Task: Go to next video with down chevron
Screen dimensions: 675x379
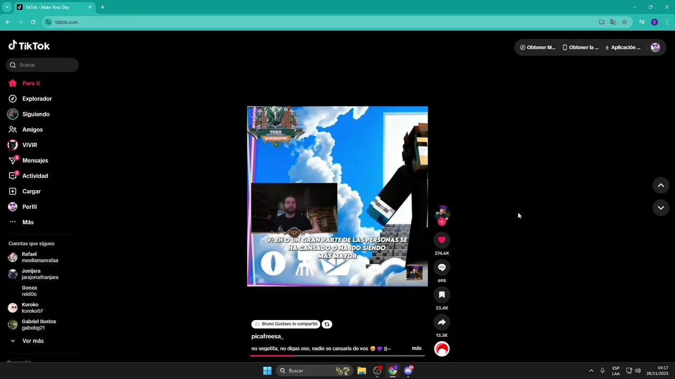Action: point(661,208)
